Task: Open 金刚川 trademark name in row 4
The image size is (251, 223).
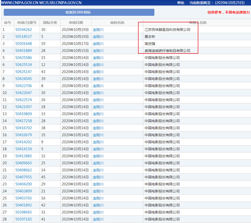Action: coord(98,51)
